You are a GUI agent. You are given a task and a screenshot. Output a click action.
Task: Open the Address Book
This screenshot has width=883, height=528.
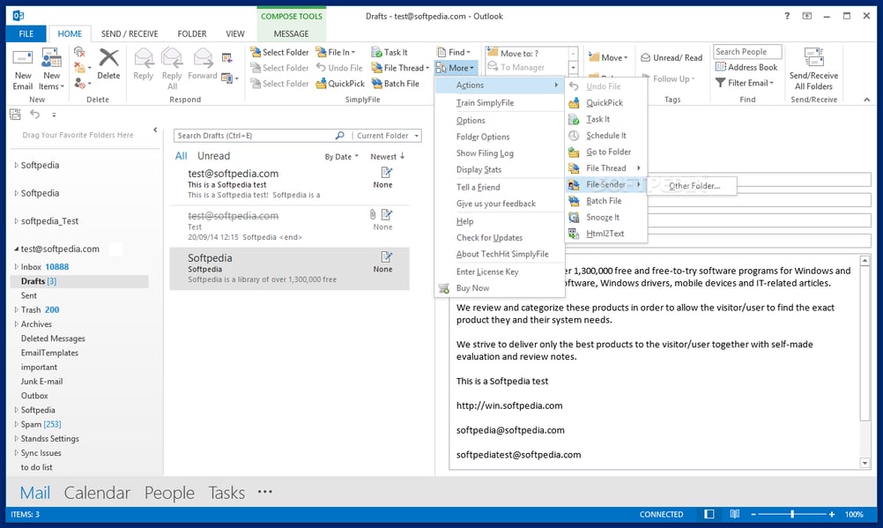coord(746,66)
